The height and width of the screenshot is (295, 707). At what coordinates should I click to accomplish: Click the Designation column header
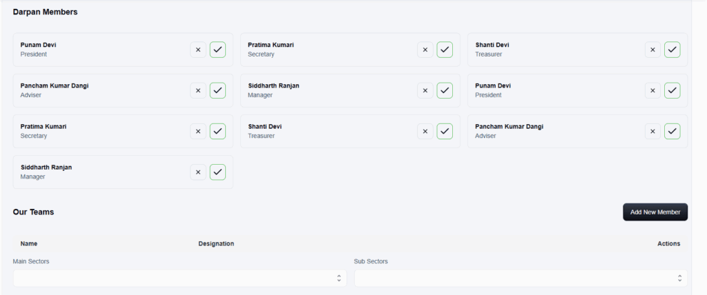[216, 244]
